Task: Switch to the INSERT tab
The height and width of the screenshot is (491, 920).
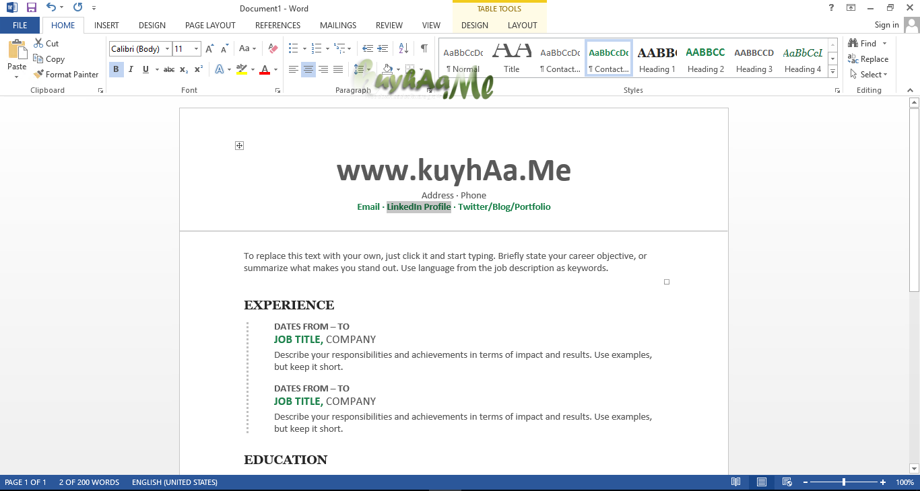Action: [x=106, y=26]
